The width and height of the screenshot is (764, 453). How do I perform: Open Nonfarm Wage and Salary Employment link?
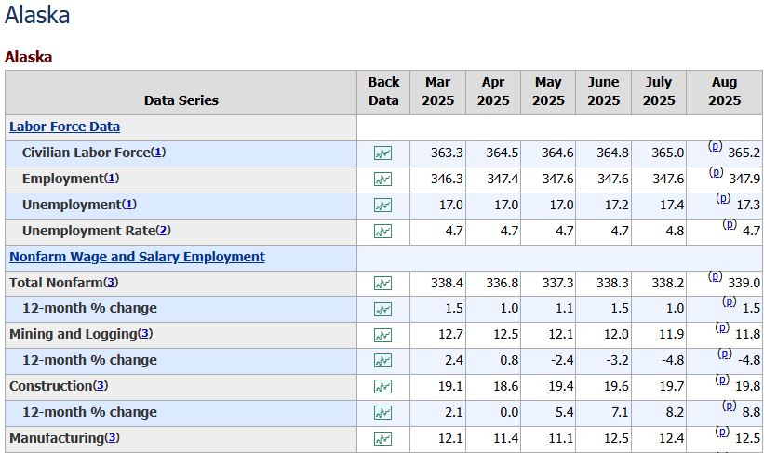pos(137,257)
